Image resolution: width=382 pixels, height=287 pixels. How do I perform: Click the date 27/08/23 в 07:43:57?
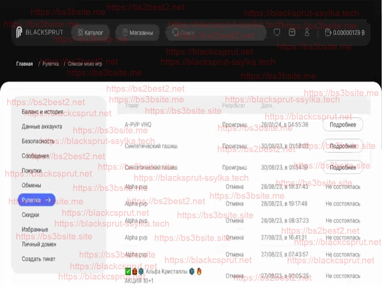pyautogui.click(x=284, y=255)
